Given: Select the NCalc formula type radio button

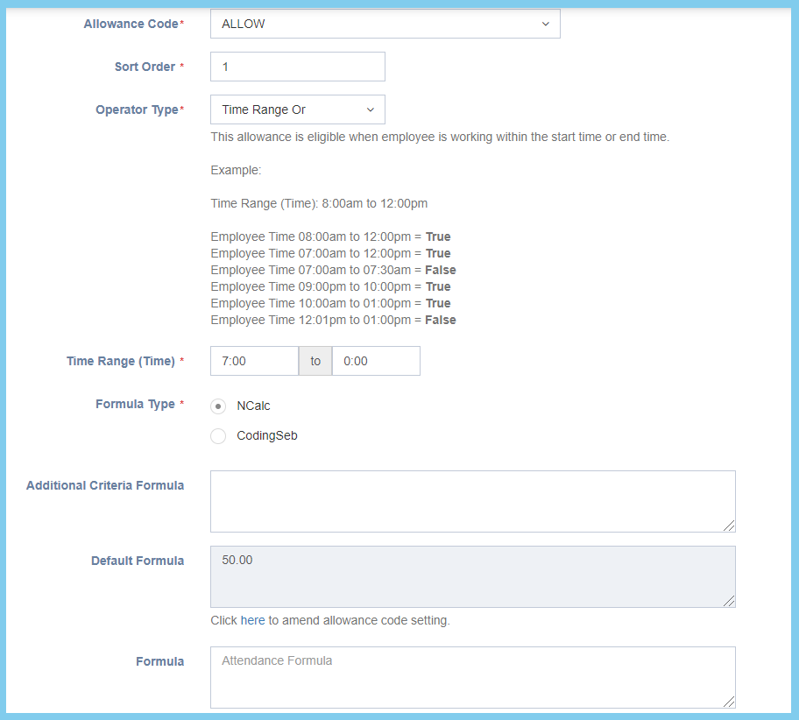Looking at the screenshot, I should (218, 406).
